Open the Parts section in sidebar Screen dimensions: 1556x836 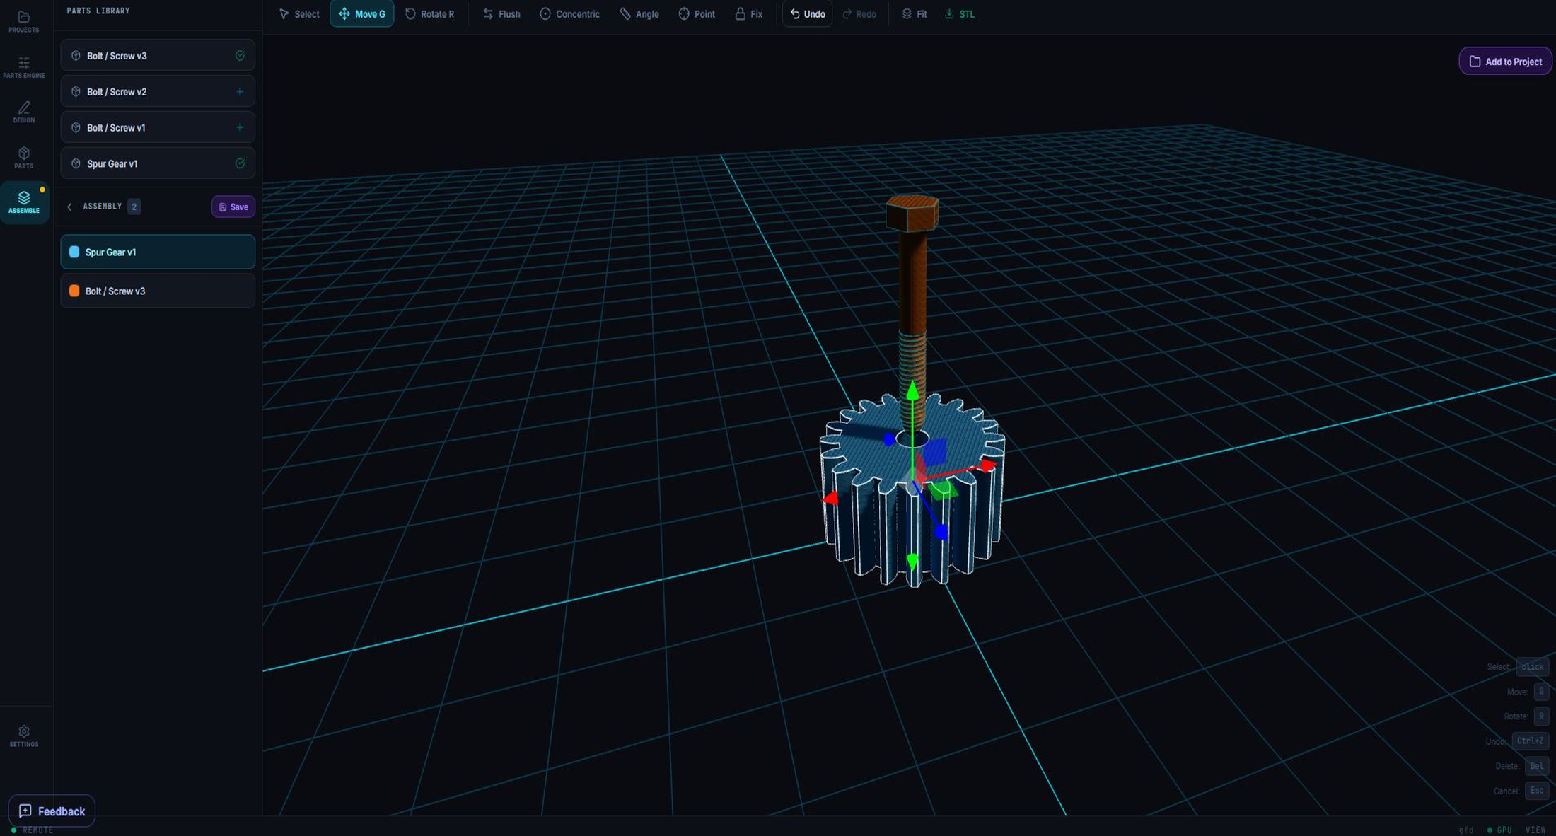coord(23,158)
